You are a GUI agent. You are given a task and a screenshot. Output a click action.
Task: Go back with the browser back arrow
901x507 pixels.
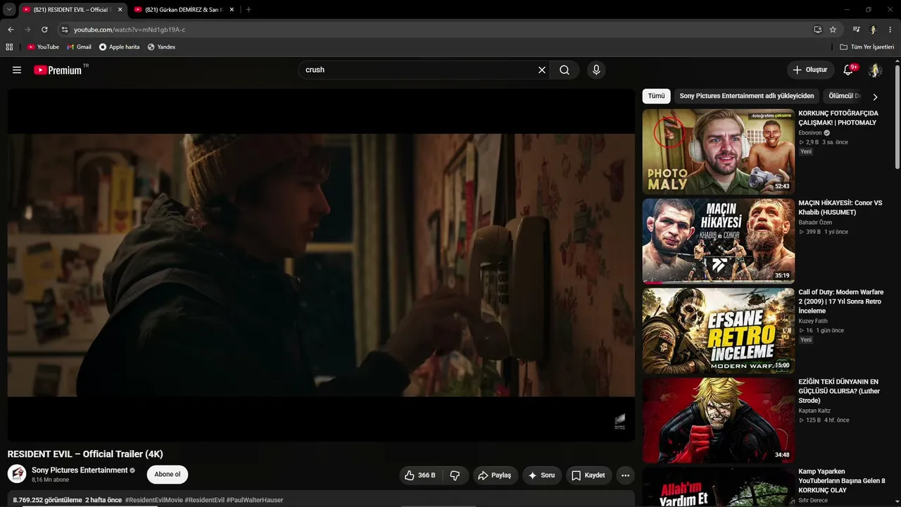[x=11, y=30]
